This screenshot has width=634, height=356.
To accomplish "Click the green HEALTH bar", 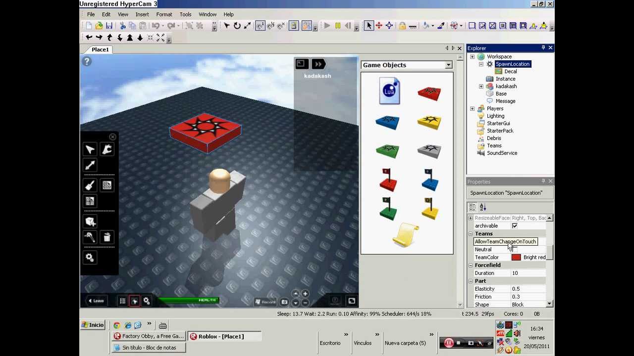I will (188, 300).
